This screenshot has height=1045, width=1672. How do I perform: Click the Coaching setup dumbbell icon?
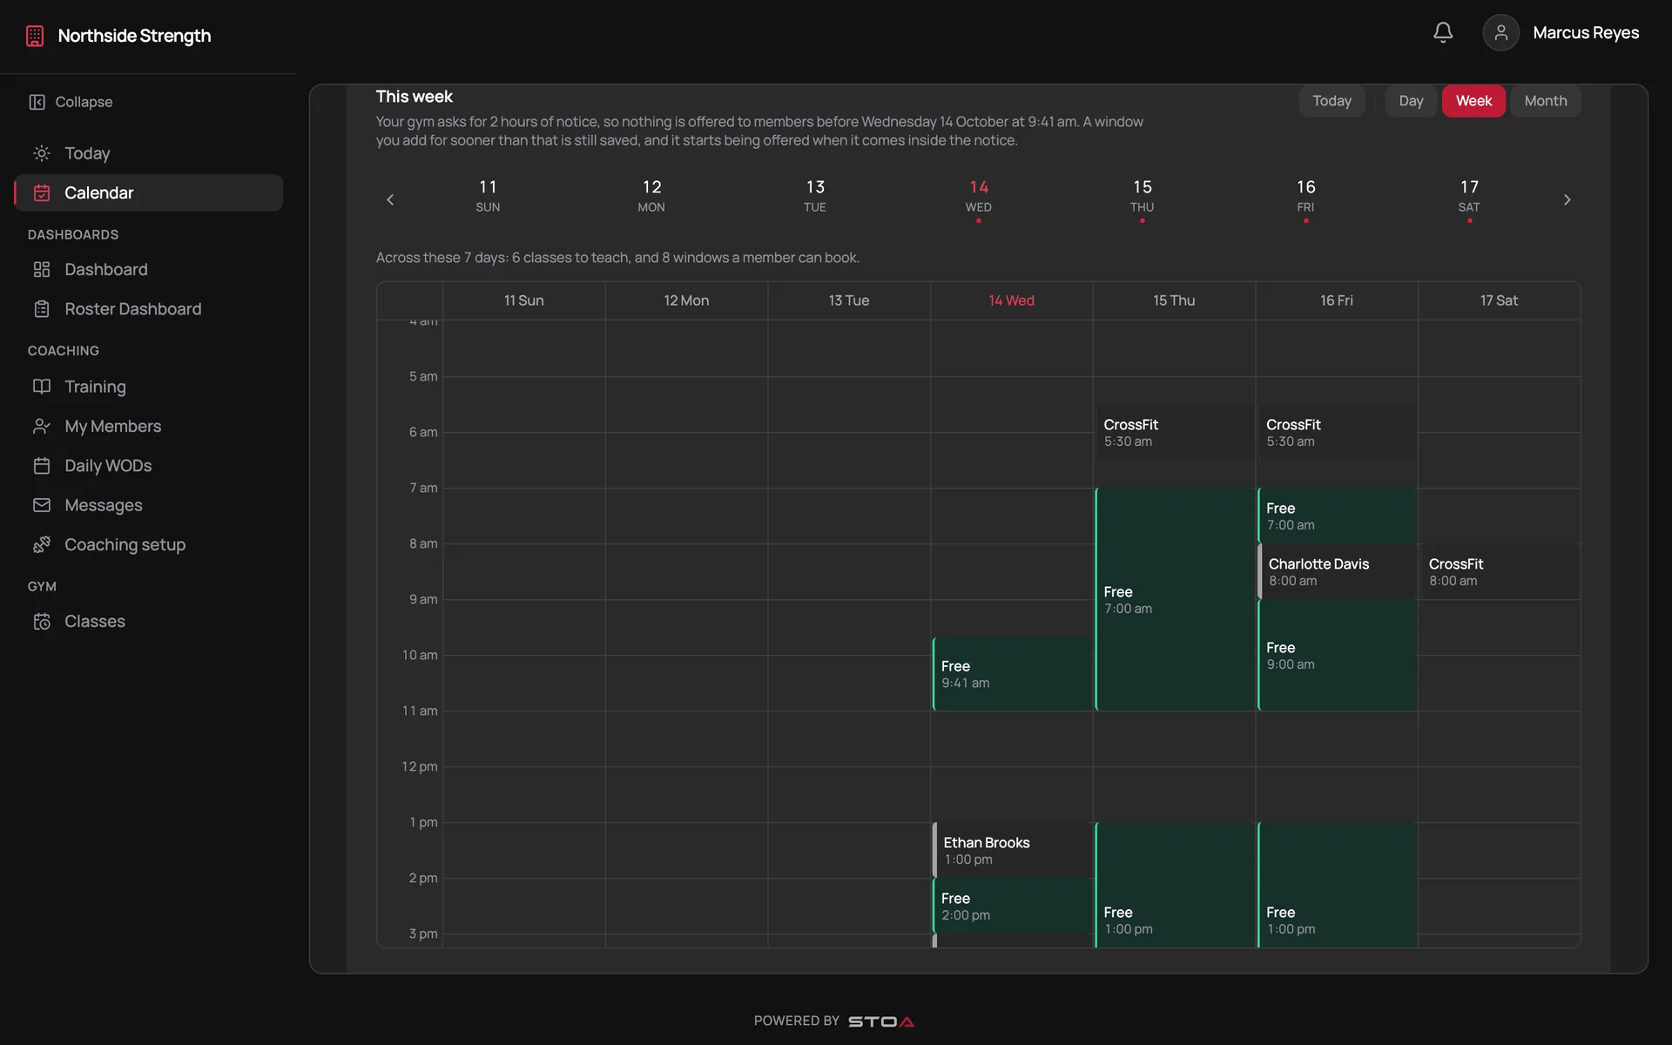42,544
